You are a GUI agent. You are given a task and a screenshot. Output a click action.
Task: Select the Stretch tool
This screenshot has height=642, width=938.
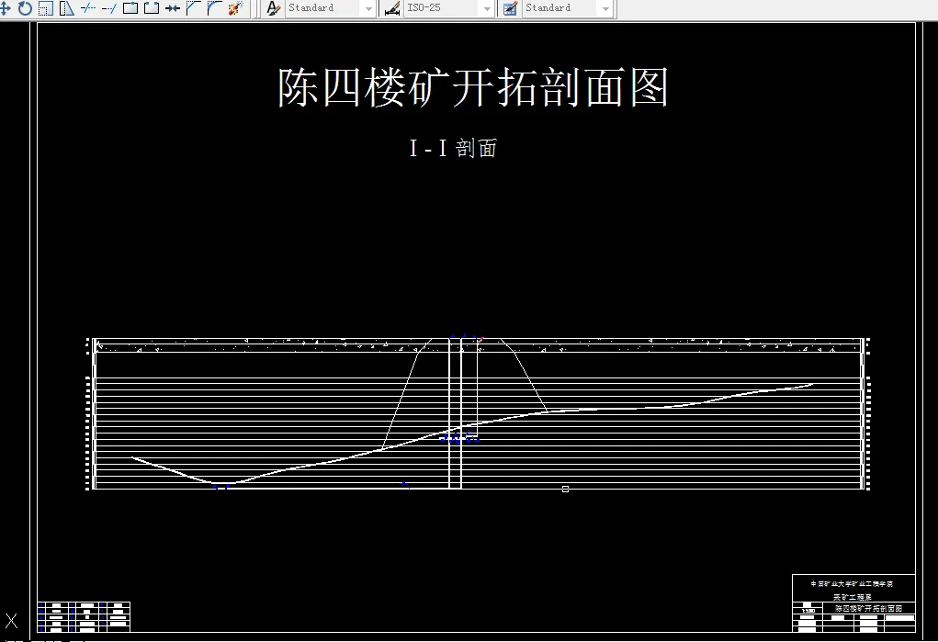click(66, 9)
